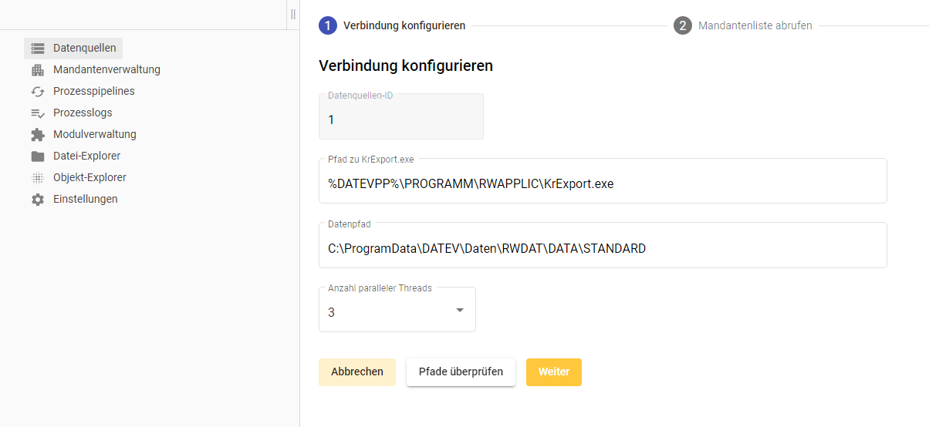Click the Pfade überprüfen button
The height and width of the screenshot is (427, 929).
click(461, 372)
